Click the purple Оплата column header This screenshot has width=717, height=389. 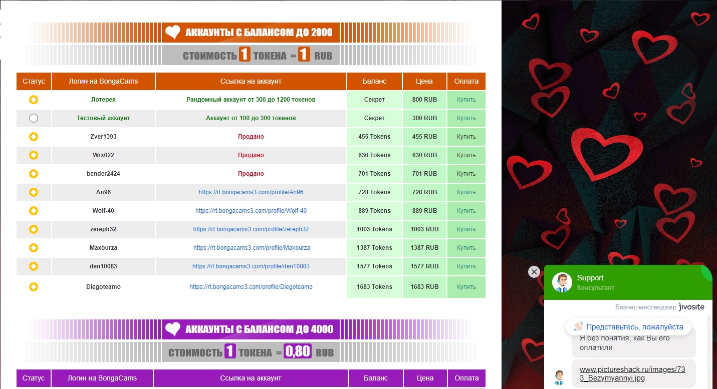pyautogui.click(x=466, y=378)
